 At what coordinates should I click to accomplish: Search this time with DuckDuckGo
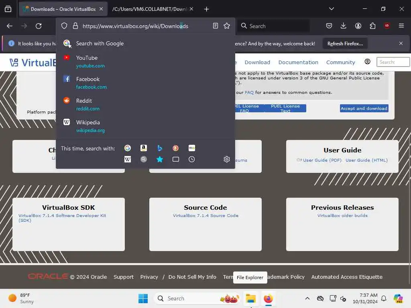176,148
